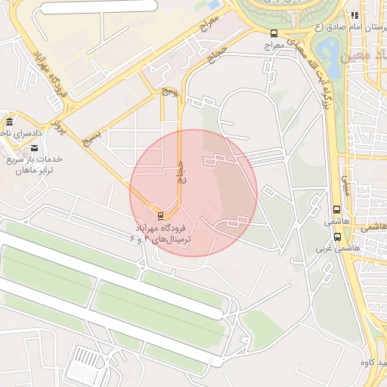Select the شهید کاوه label at bottom right
Image resolution: width=387 pixels, height=387 pixels.
coord(374,363)
